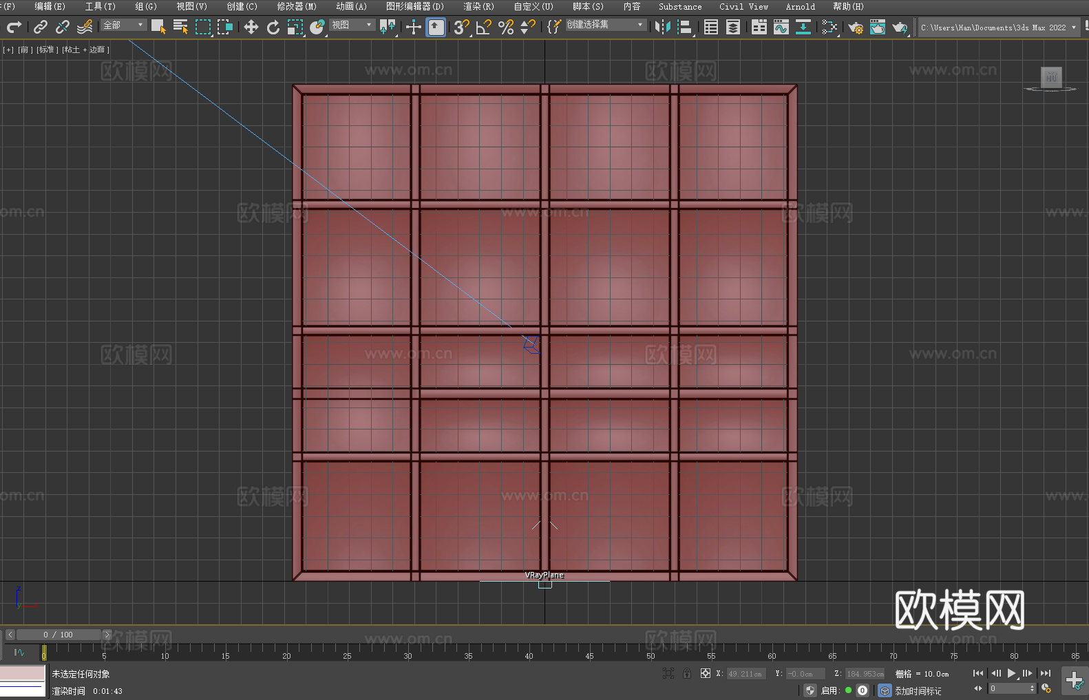This screenshot has height=700, width=1089.
Task: Open 渲染(R) menu
Action: click(x=478, y=6)
